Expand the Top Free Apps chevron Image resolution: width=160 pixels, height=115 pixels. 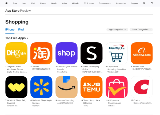pos(27,38)
